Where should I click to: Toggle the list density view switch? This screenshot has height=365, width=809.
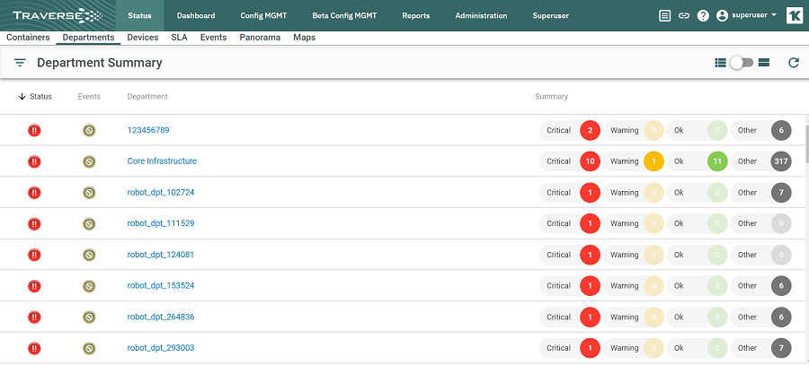tap(742, 63)
